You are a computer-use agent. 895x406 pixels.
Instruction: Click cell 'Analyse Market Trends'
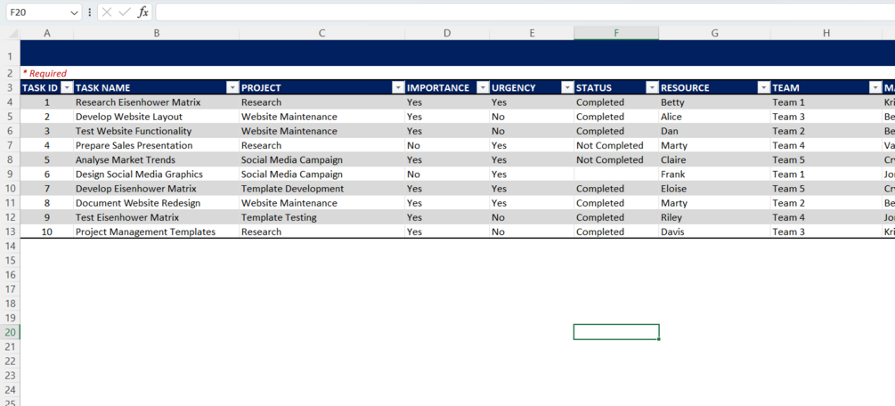tap(157, 160)
